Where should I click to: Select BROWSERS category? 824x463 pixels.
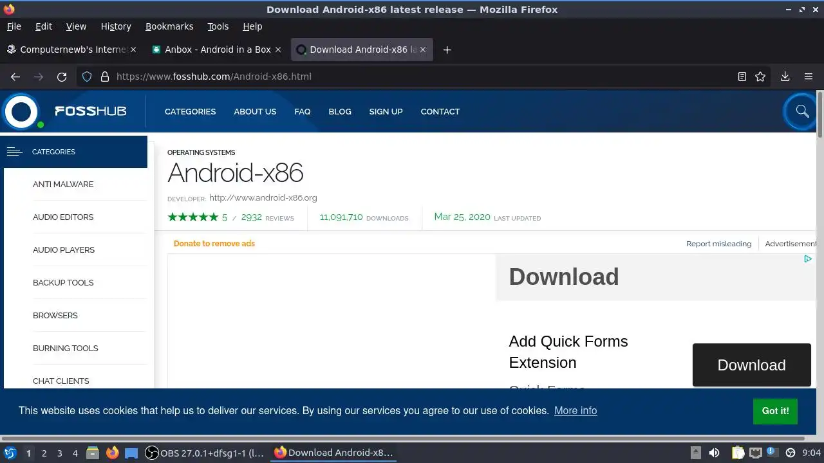pyautogui.click(x=55, y=315)
